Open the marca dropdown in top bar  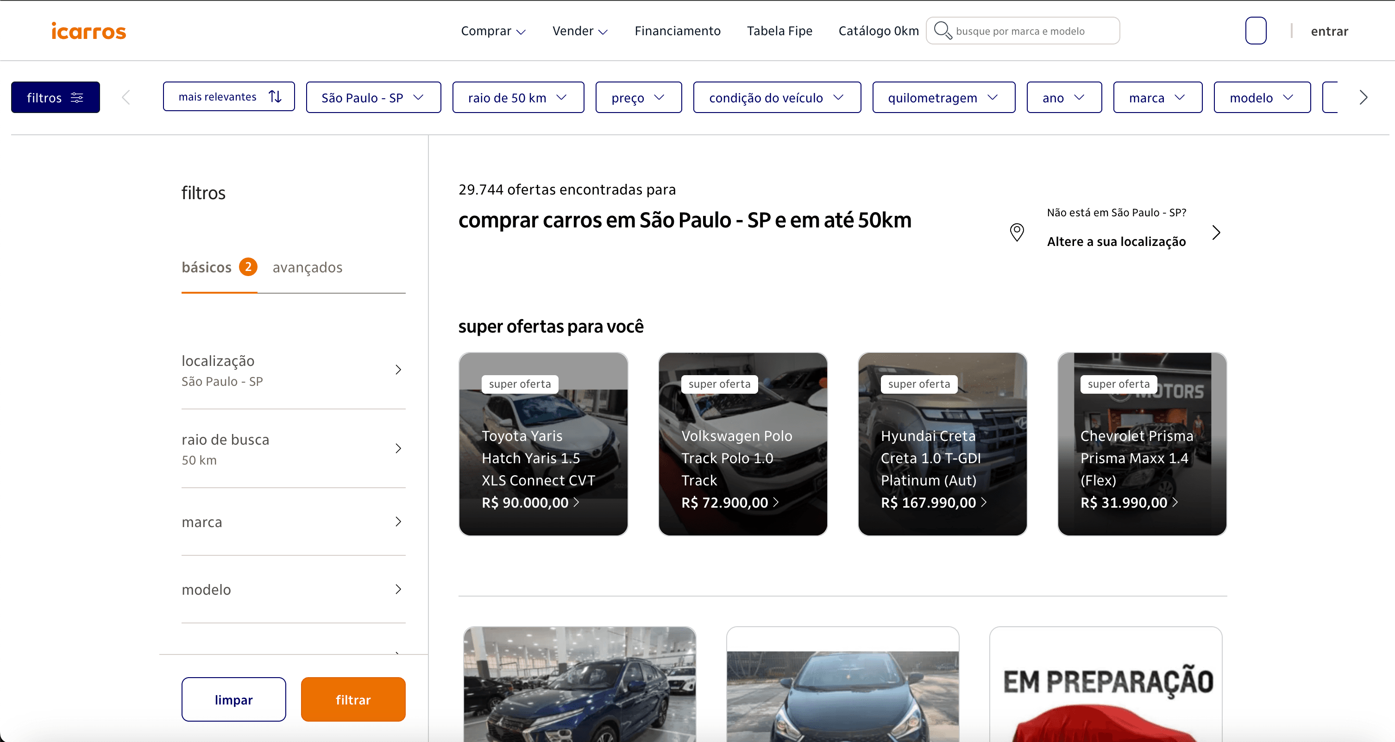click(1157, 97)
